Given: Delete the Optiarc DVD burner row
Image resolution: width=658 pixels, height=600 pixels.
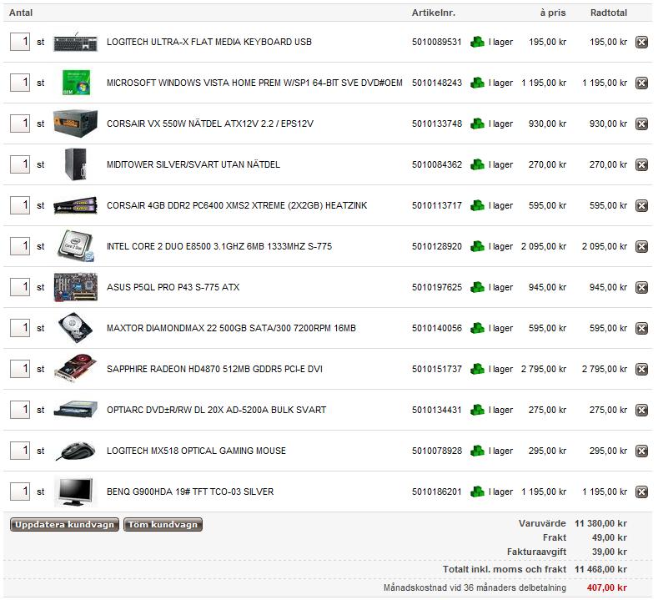Looking at the screenshot, I should (x=641, y=410).
